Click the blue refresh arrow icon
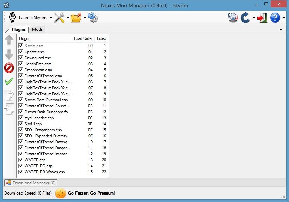 click(245, 18)
